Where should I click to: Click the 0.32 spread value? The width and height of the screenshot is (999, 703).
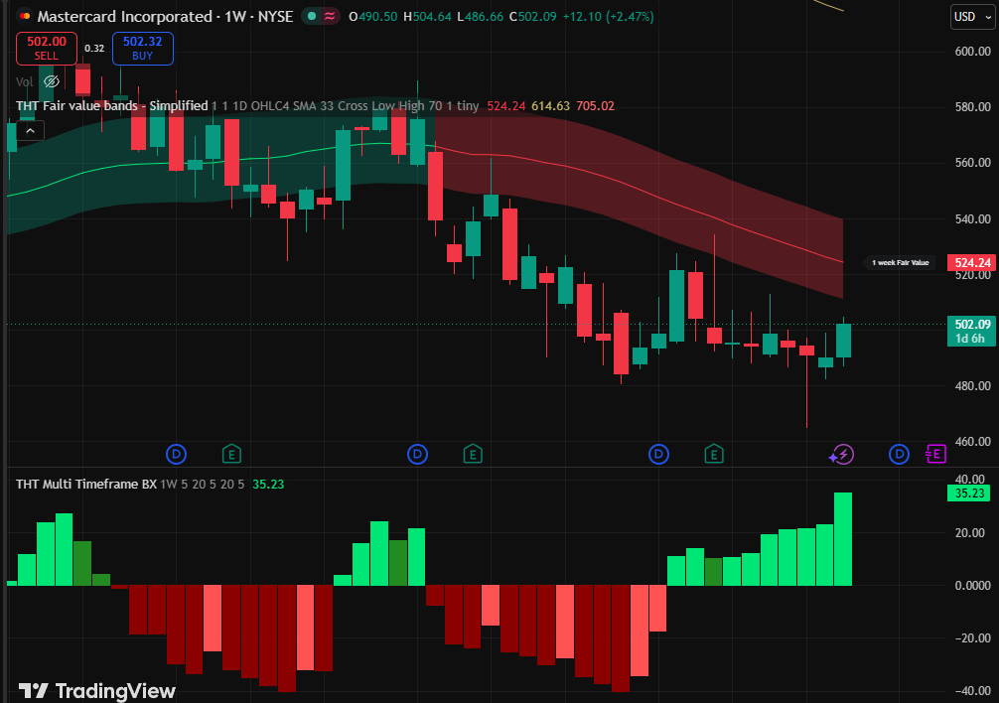[94, 49]
